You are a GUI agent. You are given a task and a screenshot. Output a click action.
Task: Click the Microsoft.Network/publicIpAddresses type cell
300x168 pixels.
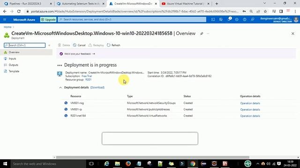pyautogui.click(x=149, y=109)
